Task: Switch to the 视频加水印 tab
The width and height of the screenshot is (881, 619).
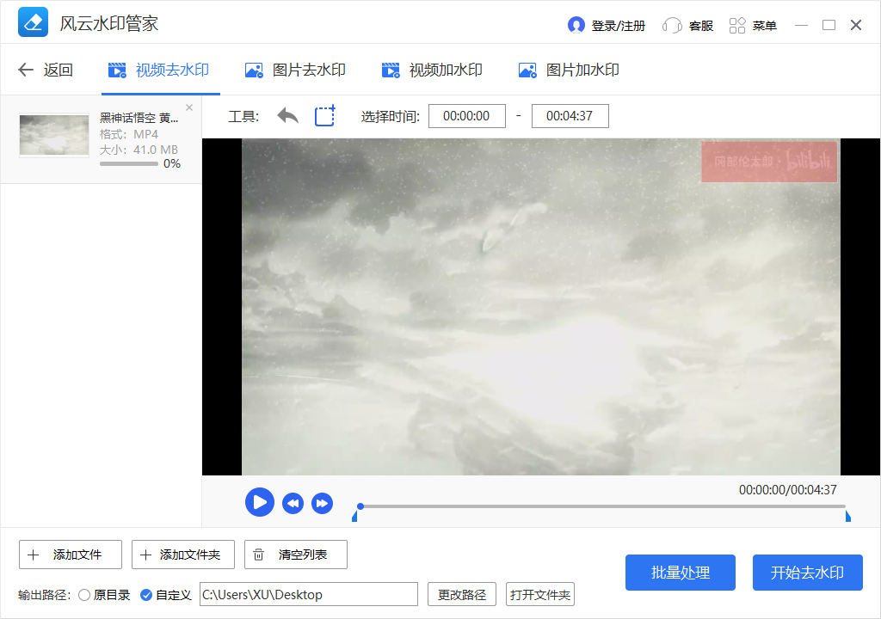Action: [x=431, y=70]
